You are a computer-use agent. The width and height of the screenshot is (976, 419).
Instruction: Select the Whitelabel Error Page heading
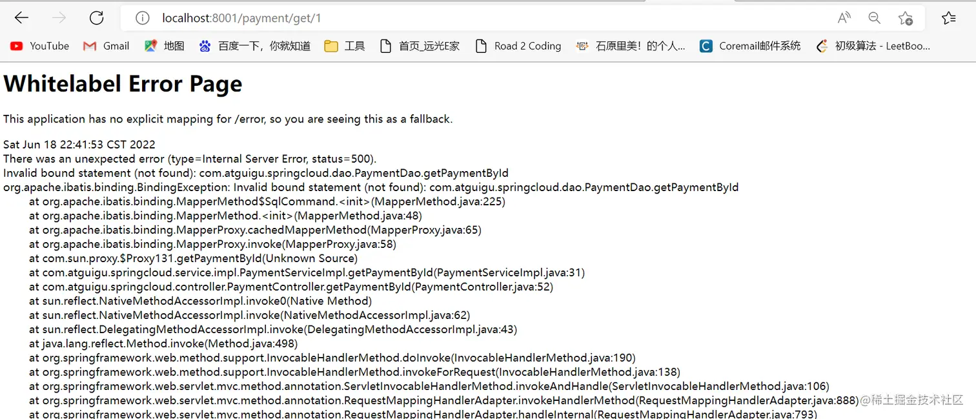point(123,84)
